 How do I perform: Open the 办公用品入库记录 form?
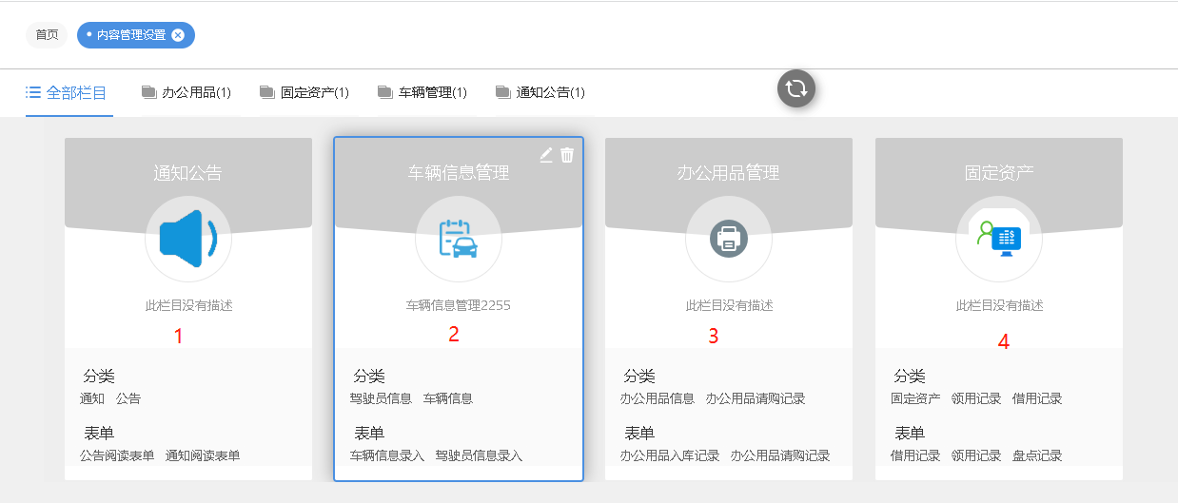(x=670, y=455)
